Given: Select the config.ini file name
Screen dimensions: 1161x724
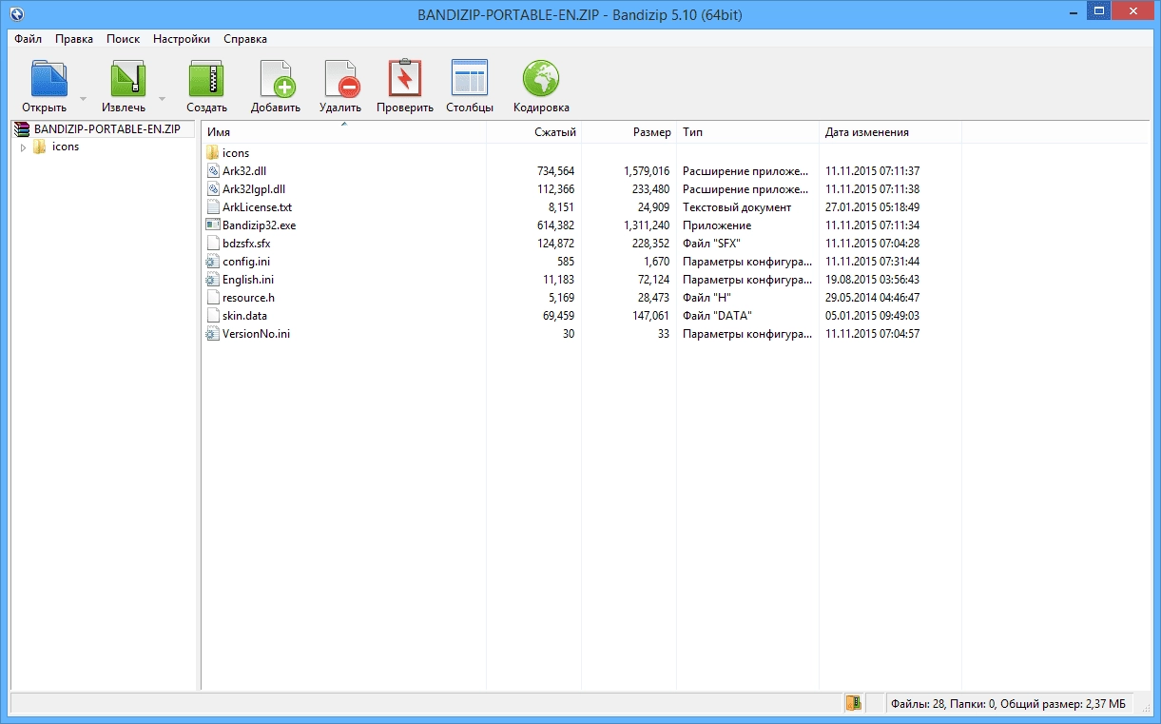Looking at the screenshot, I should (x=248, y=262).
